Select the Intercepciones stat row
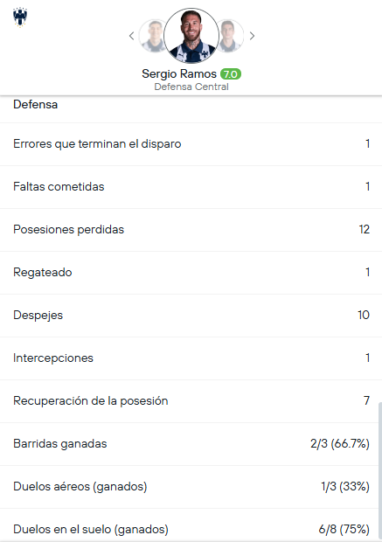 (191, 358)
